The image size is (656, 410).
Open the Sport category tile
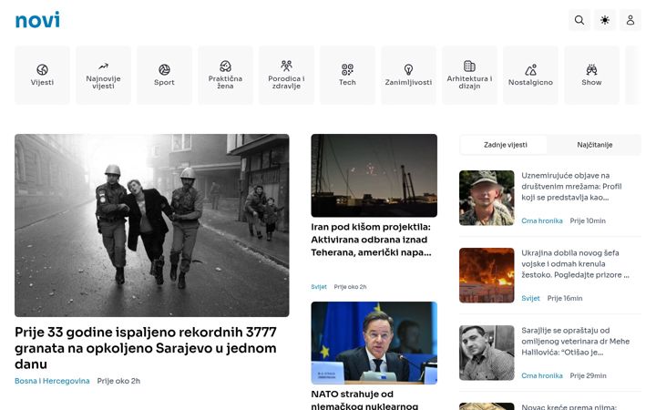click(x=164, y=75)
